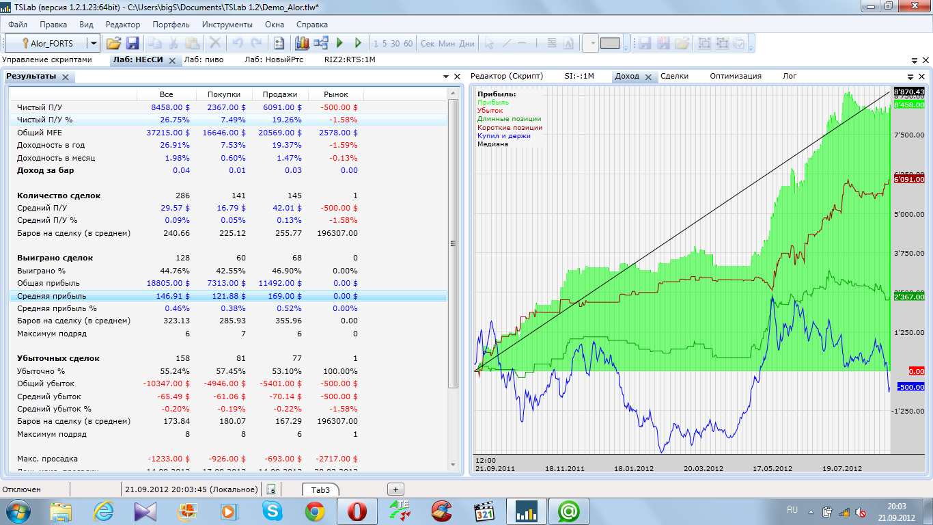
Task: Click the blue floppy save icon
Action: click(133, 43)
